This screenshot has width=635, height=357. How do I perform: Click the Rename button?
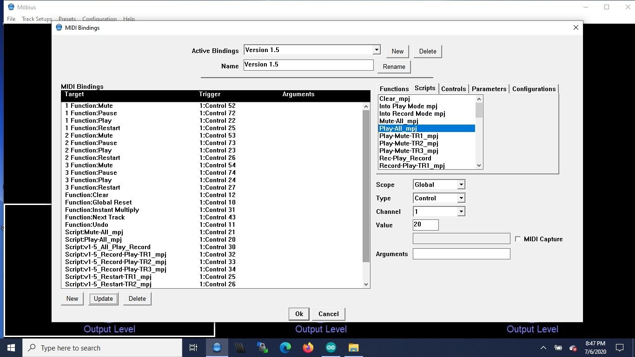point(394,66)
